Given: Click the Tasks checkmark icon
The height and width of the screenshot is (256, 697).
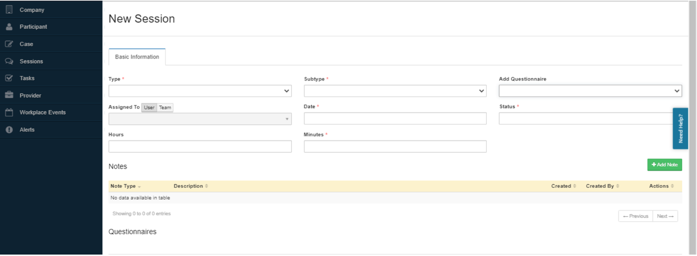Looking at the screenshot, I should pyautogui.click(x=9, y=78).
